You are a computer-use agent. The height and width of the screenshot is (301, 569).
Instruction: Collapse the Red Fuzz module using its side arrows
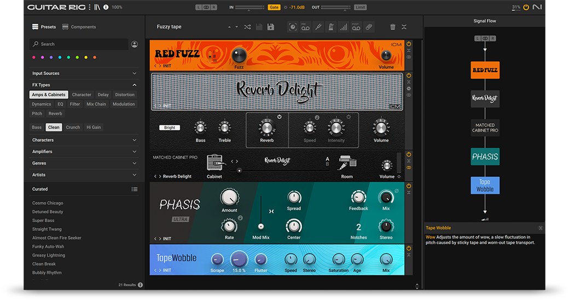click(x=409, y=50)
